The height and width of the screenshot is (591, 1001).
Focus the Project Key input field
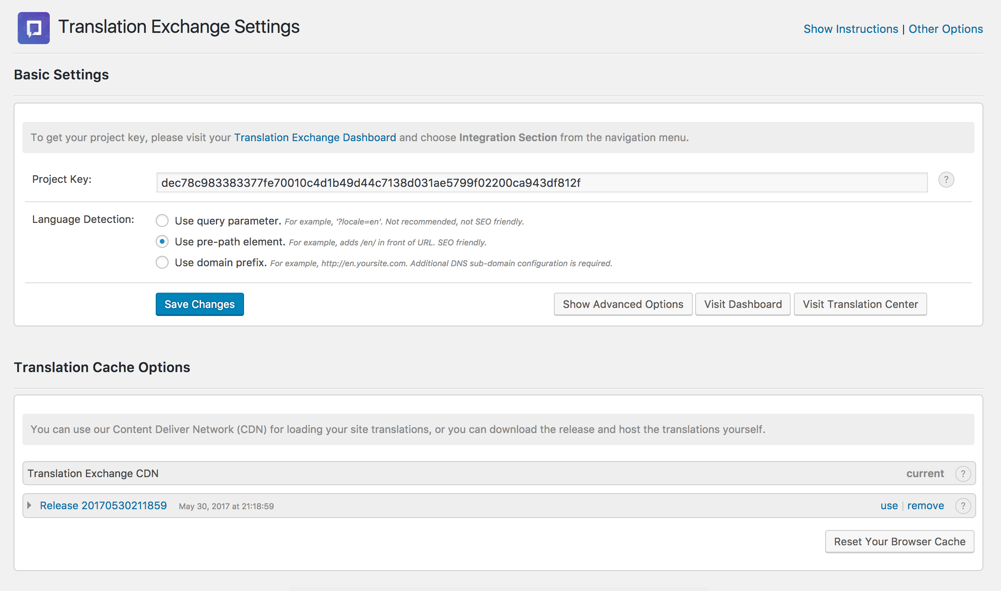point(542,183)
